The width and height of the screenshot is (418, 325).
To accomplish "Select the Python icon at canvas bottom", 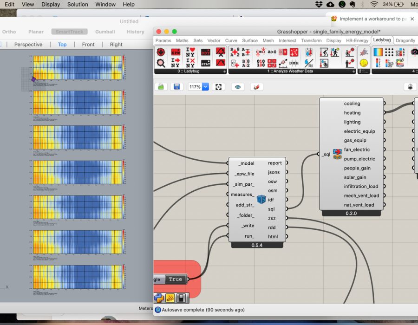I will [x=159, y=298].
